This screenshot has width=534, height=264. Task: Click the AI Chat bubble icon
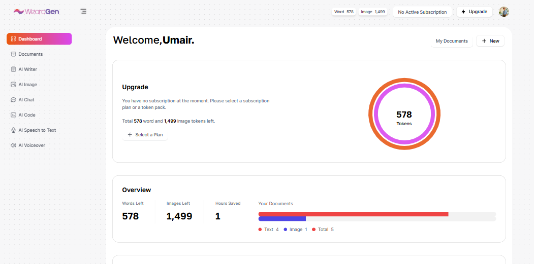(13, 100)
